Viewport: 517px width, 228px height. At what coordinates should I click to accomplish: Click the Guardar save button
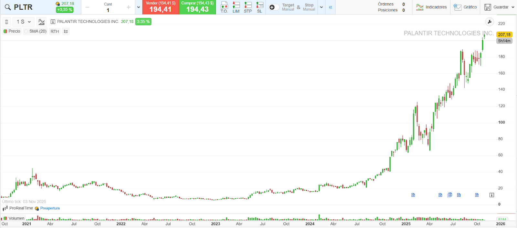coord(497,7)
